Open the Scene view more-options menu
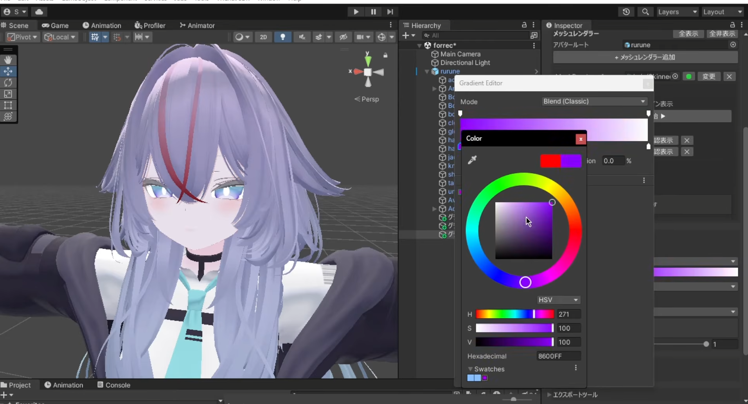 [x=390, y=25]
